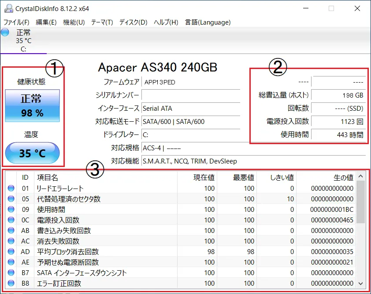
Task: Open the 機能(U) menu
Action: click(x=74, y=22)
